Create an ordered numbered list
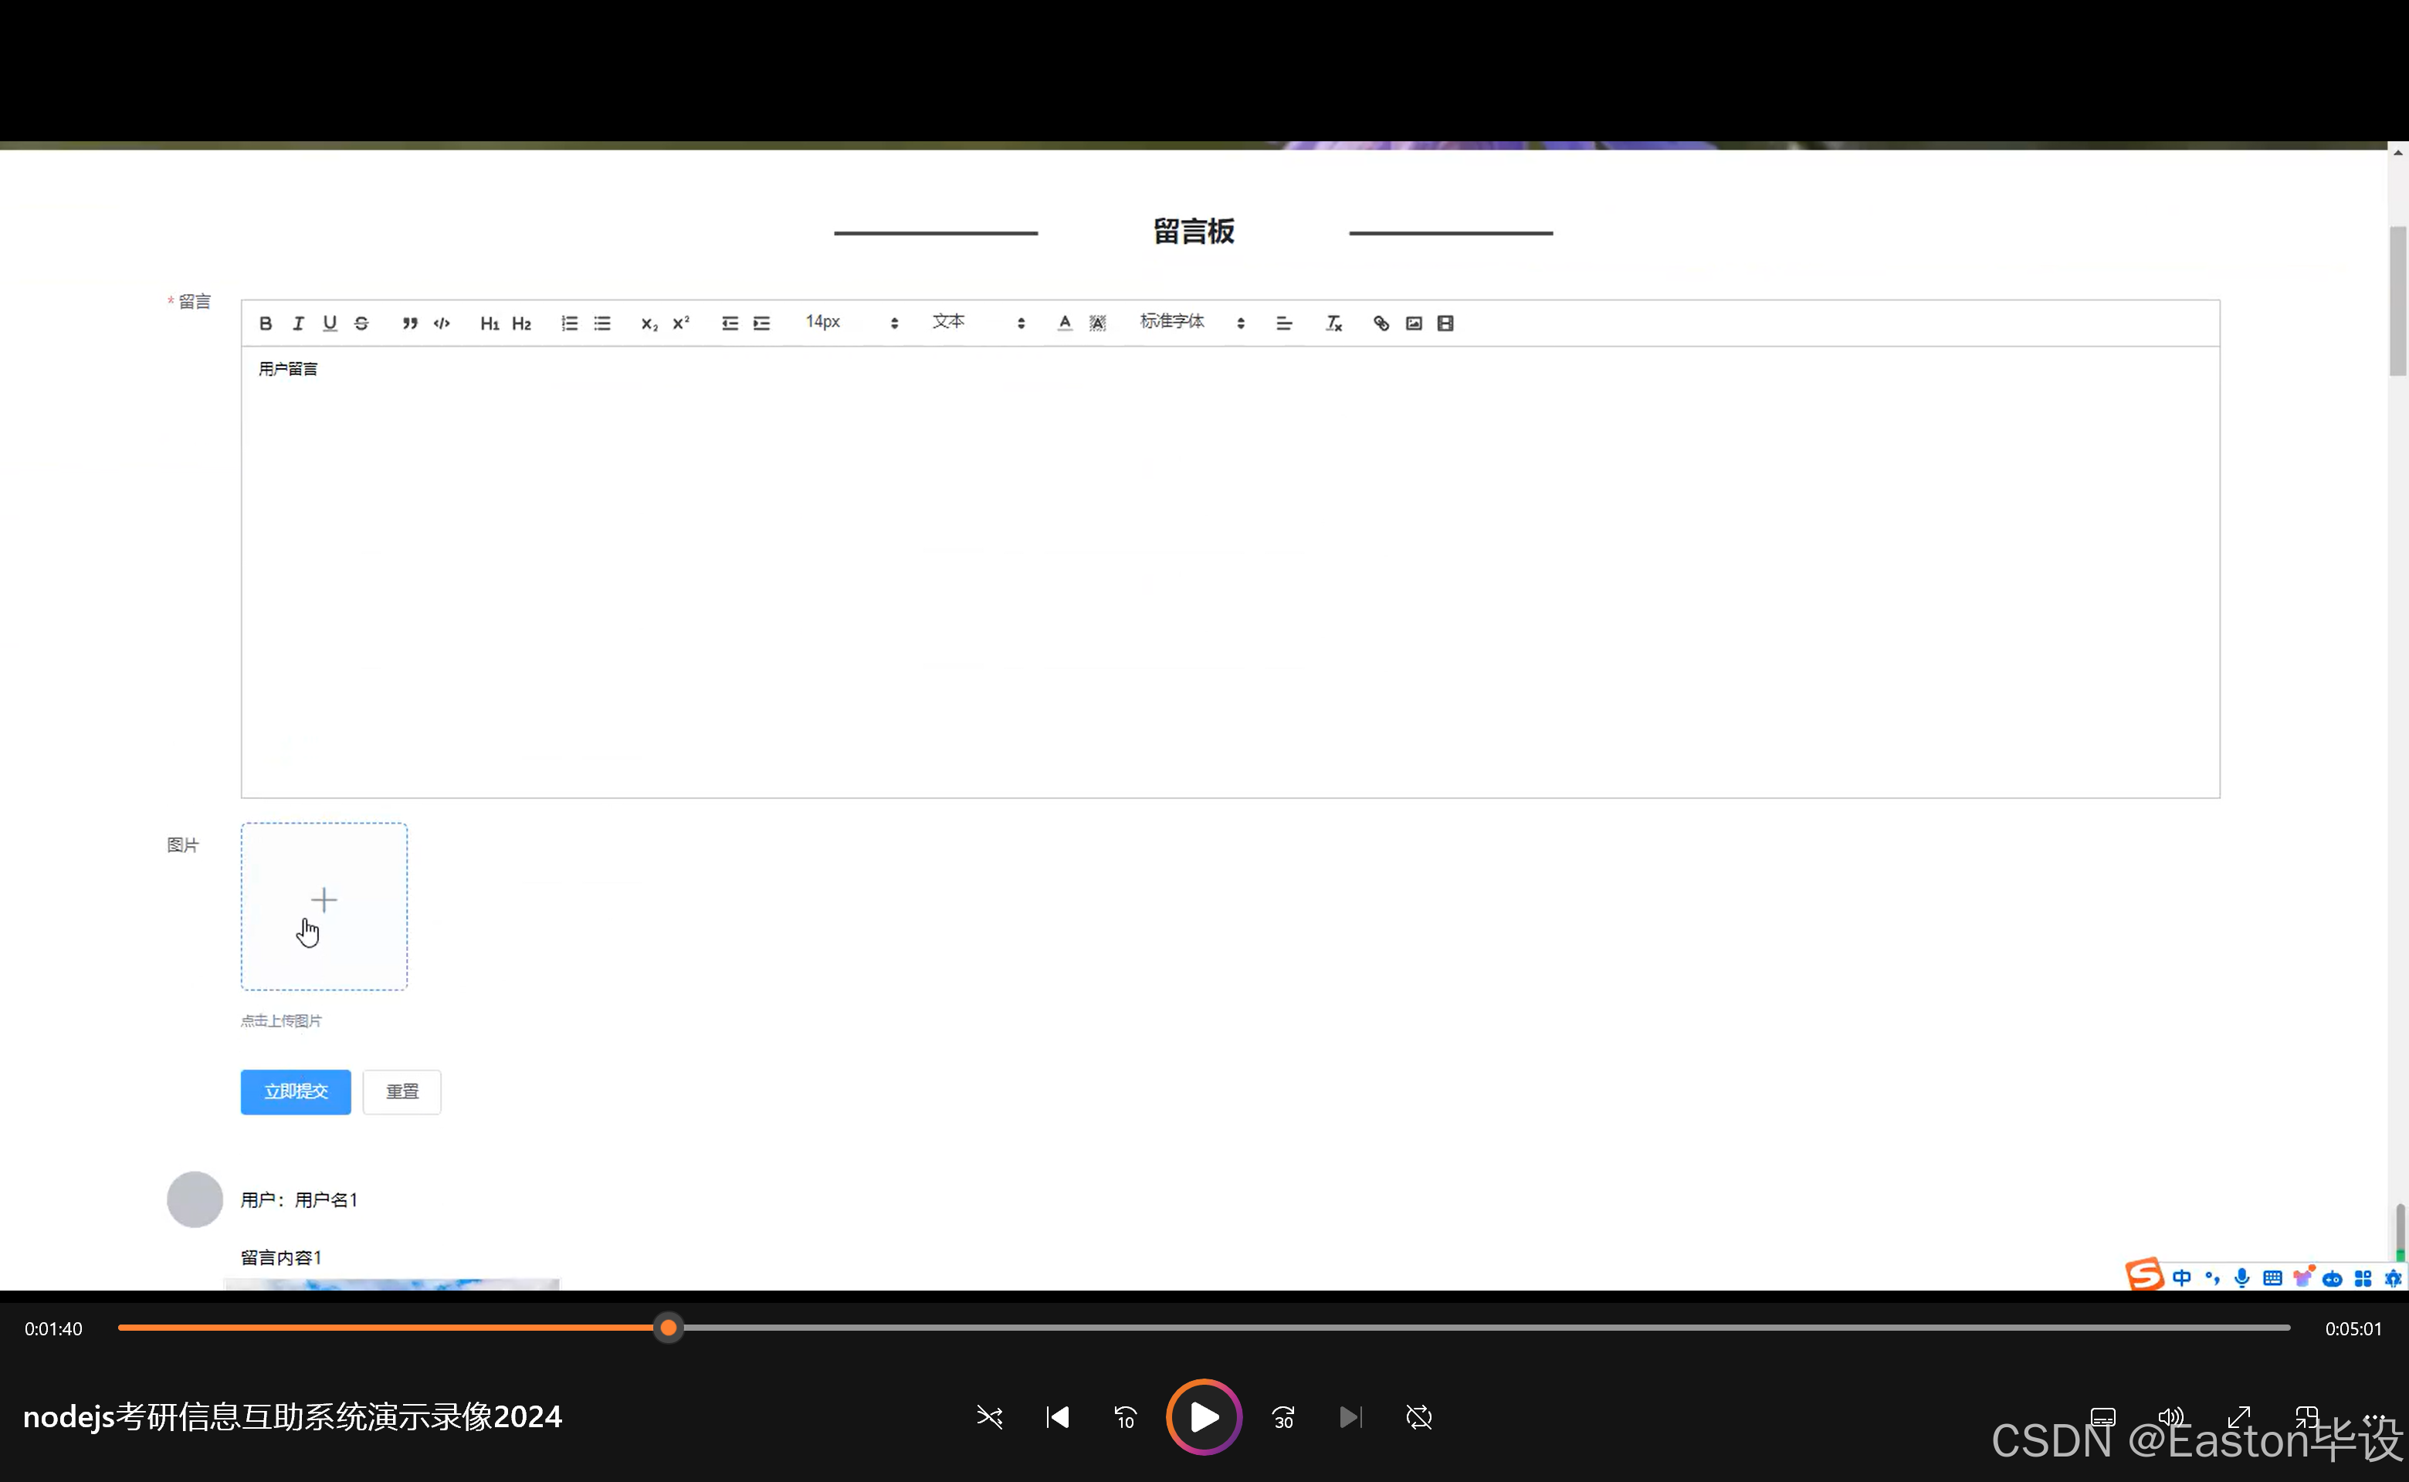This screenshot has height=1482, width=2409. coord(570,323)
